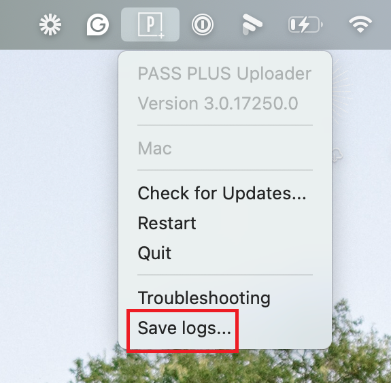Open the Wi-Fi menu bar icon
391x383 pixels.
pos(360,24)
